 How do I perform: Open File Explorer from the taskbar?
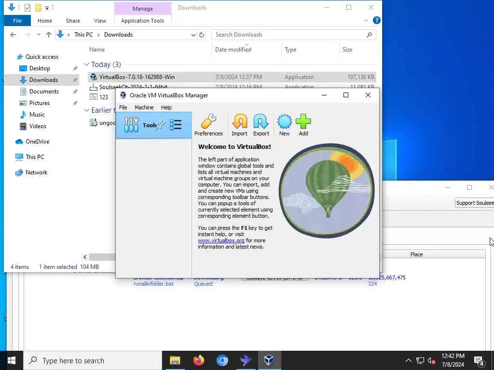click(175, 360)
